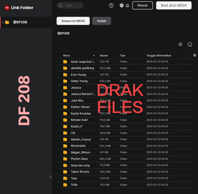Select the 'Kristin_P' folder name
This screenshot has width=198, height=194.
click(x=77, y=126)
